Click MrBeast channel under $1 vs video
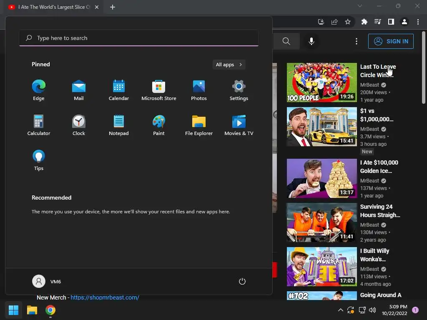 click(x=369, y=129)
